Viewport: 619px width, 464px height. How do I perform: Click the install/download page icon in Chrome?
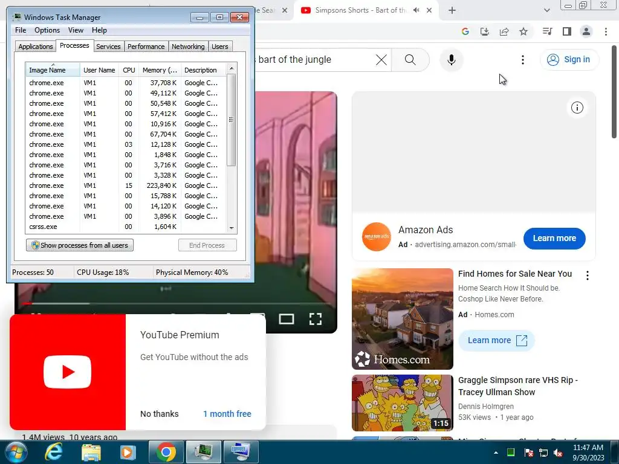click(484, 31)
